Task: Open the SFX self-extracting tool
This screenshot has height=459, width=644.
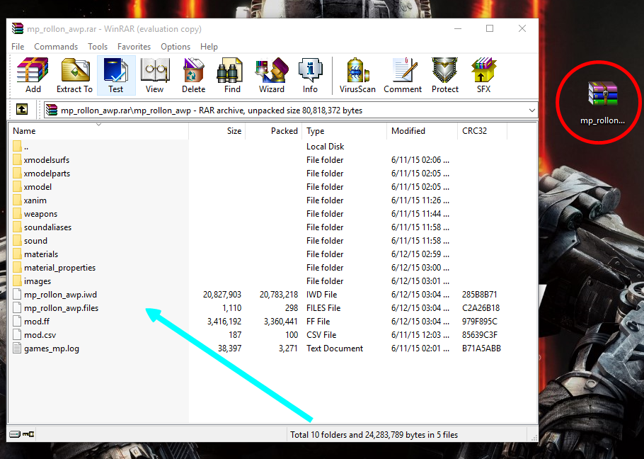Action: pyautogui.click(x=483, y=75)
